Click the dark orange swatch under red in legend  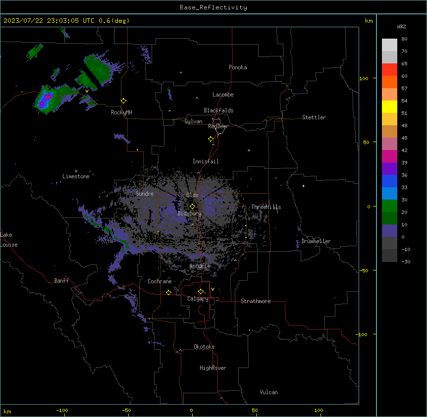coord(389,82)
